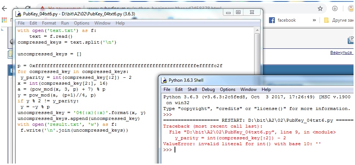This screenshot has height=165, width=355.
Task: Open the File menu in Python Shell
Action: click(x=167, y=89)
